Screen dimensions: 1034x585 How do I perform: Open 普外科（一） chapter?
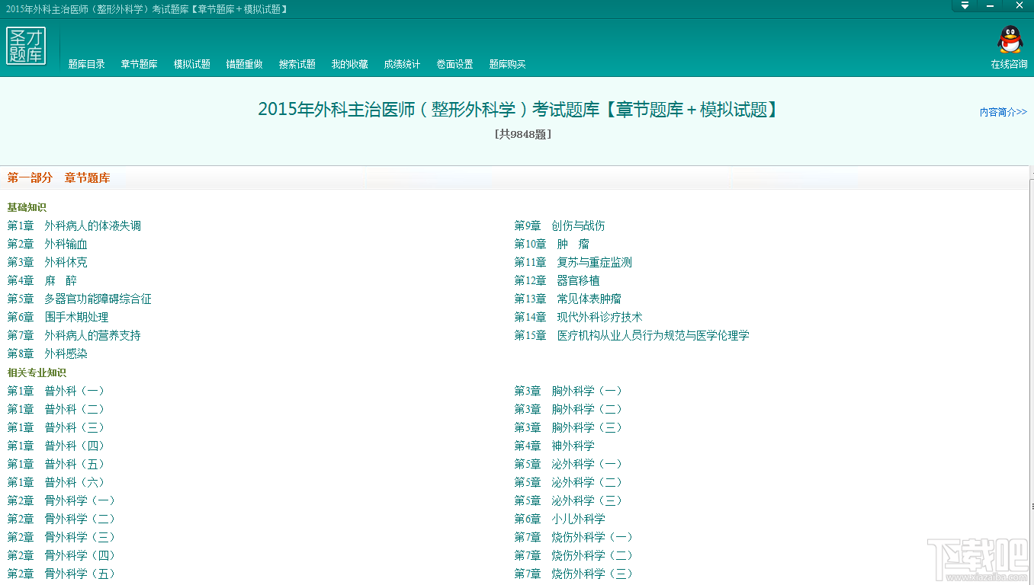click(x=56, y=391)
